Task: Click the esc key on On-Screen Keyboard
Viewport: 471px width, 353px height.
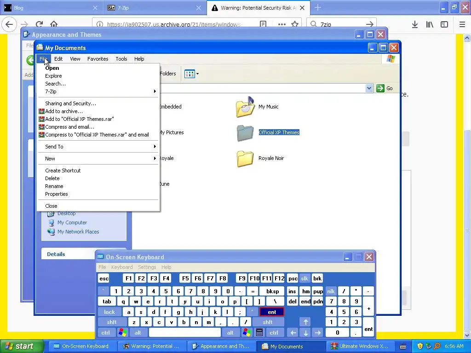Action: click(104, 279)
